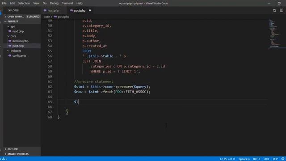Screen dimensions: 286x161
Task: Click the 1 UNSAVED badge
Action: (33, 17)
